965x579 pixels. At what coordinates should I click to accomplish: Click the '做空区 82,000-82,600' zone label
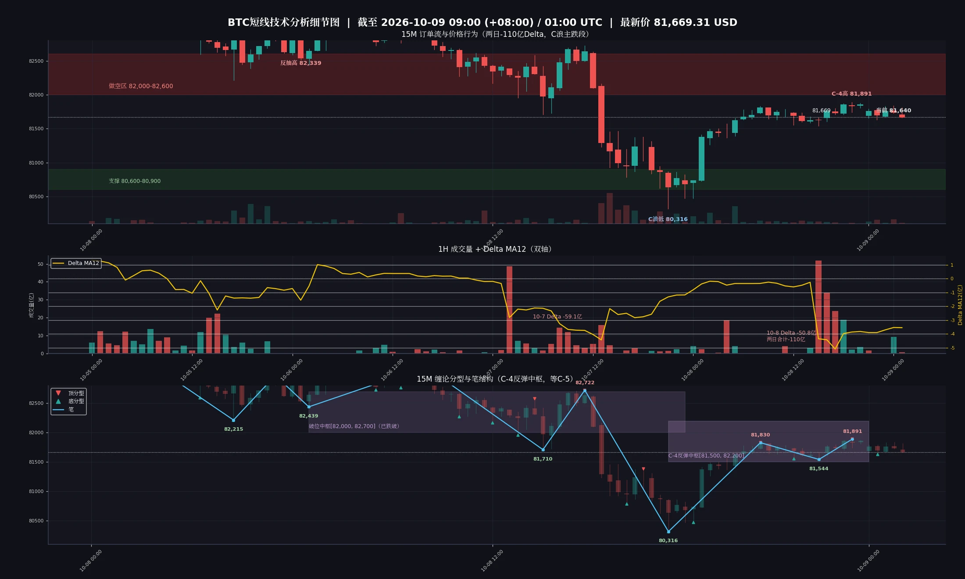click(x=141, y=86)
